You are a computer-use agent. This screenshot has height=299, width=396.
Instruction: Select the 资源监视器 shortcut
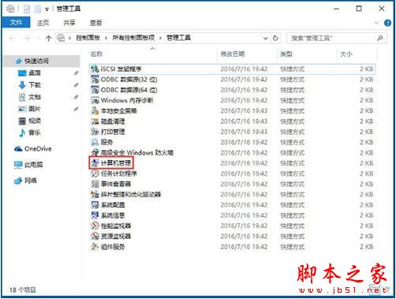pos(232,236)
